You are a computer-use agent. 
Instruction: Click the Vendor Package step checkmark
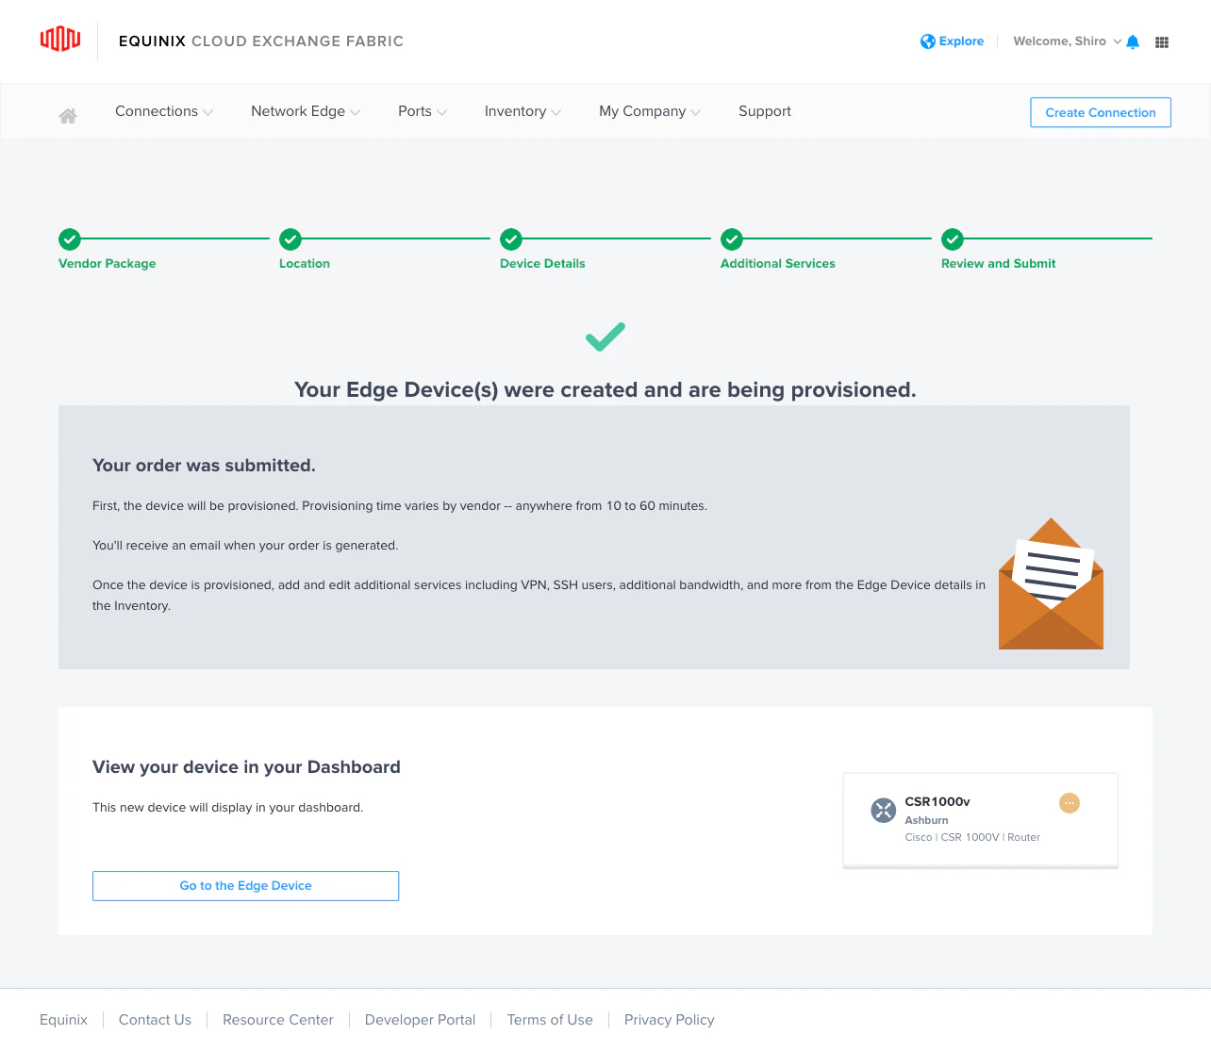coord(70,239)
